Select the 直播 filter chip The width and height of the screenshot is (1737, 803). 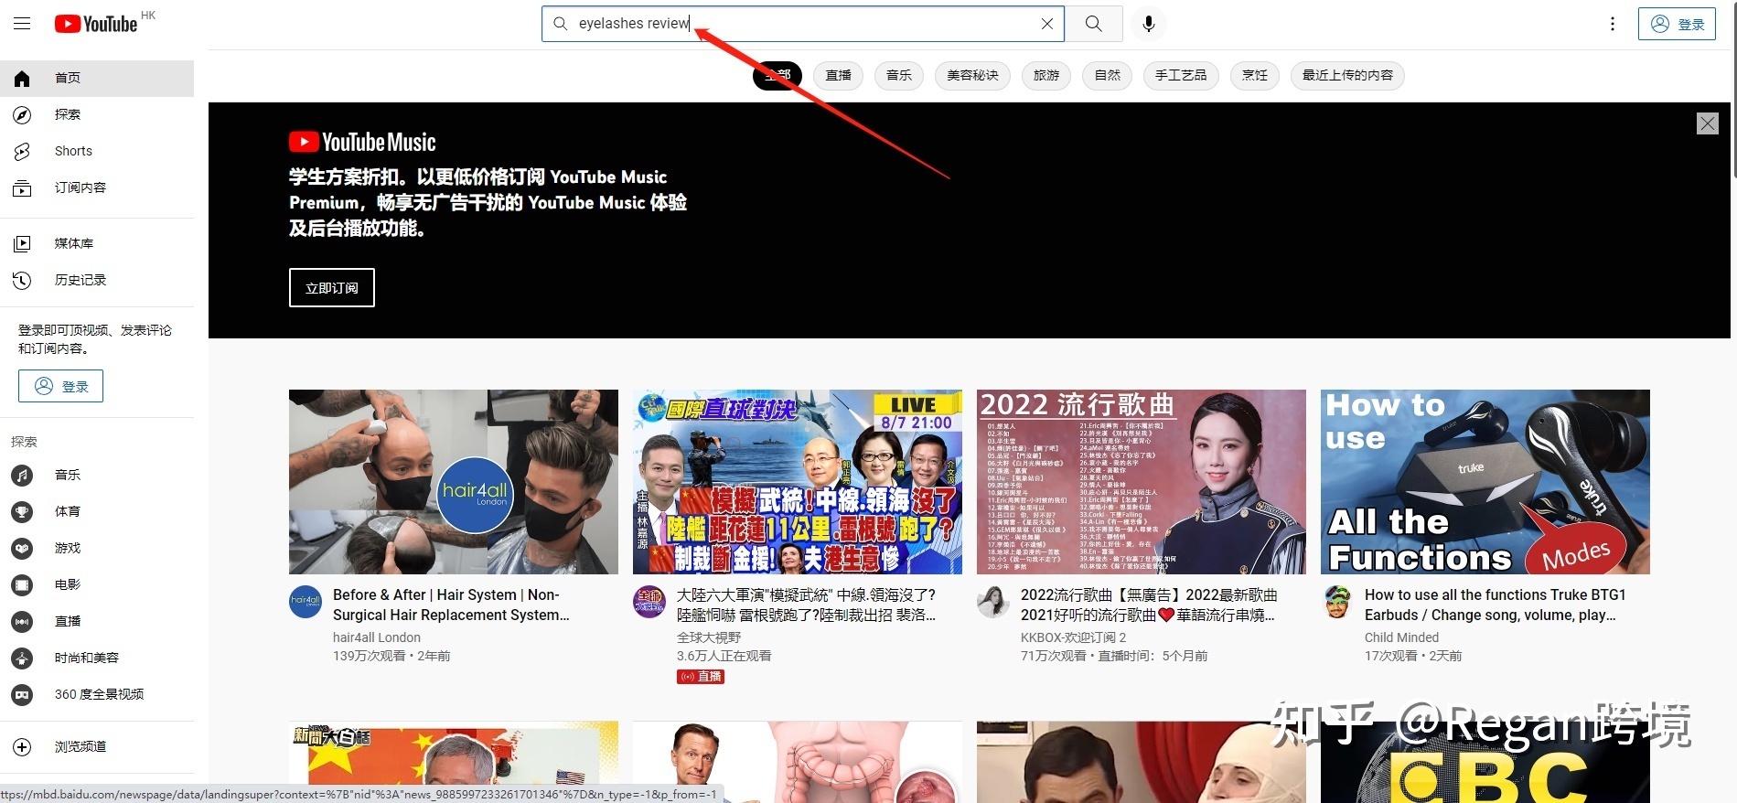[x=838, y=75]
